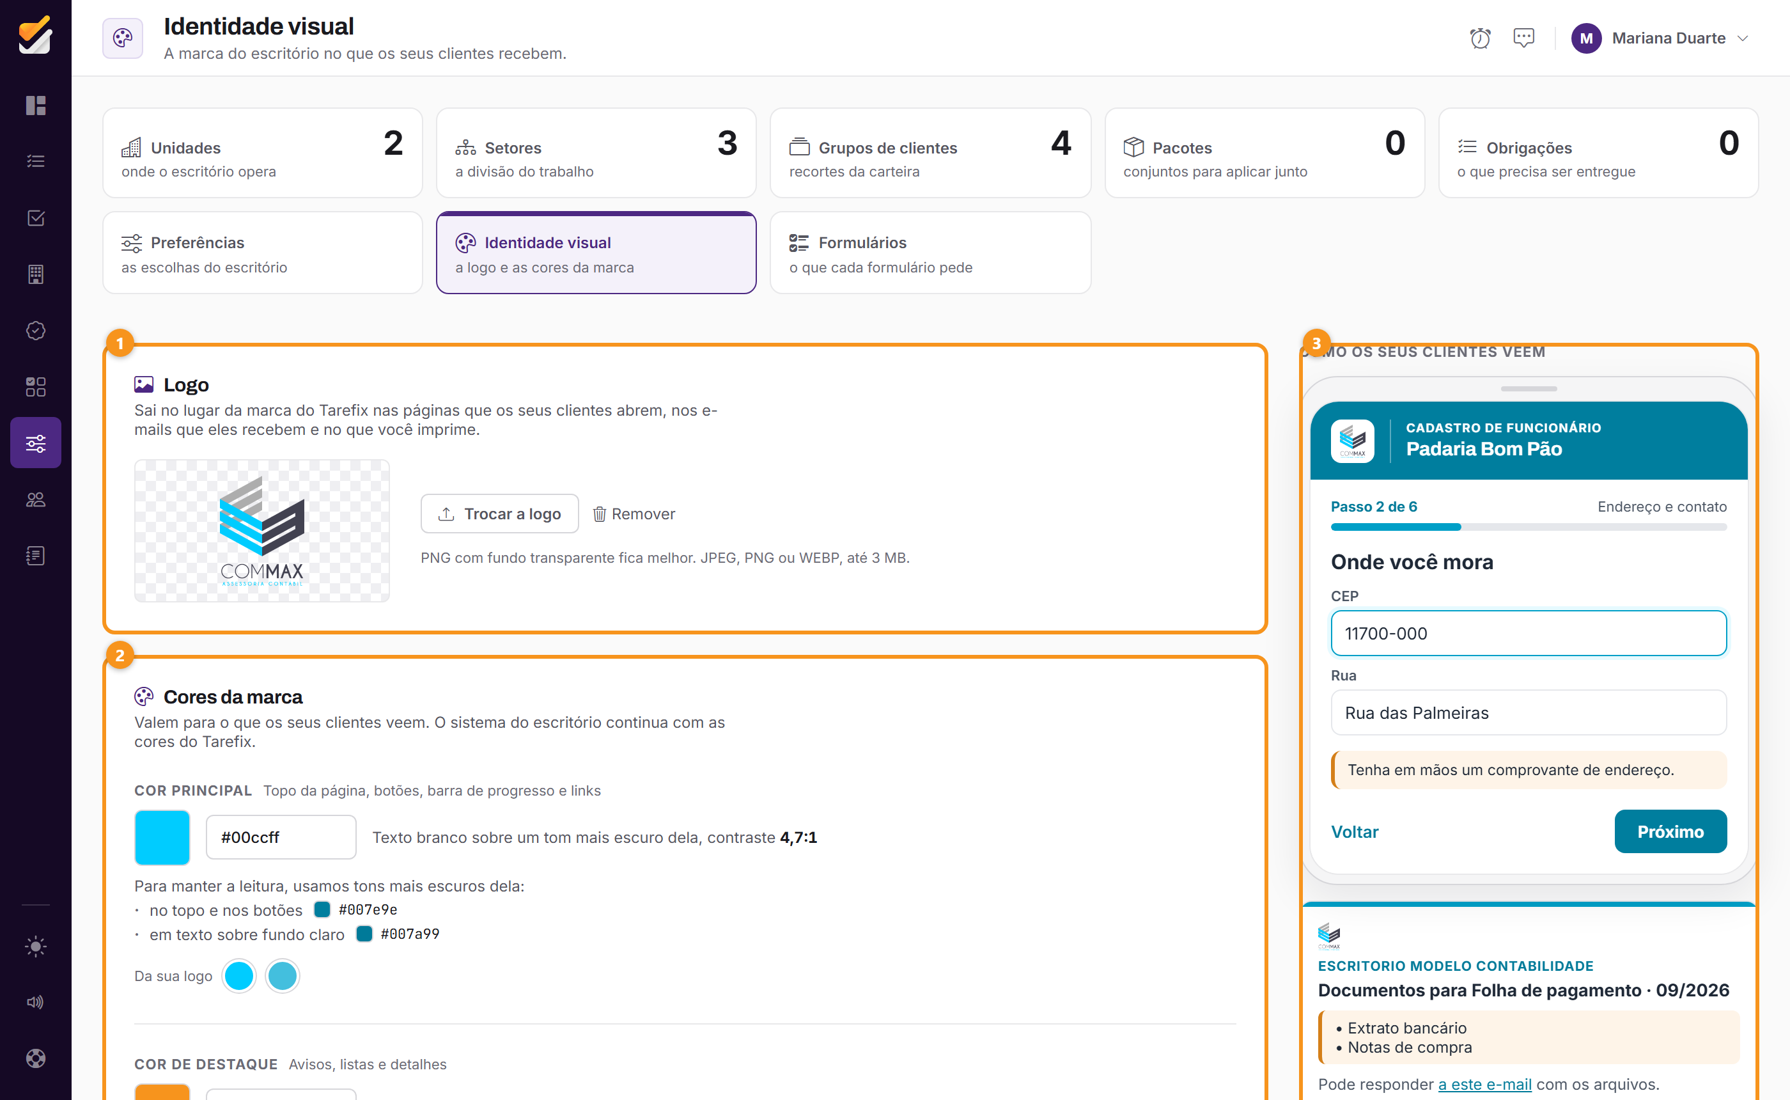Expand the Mariana Duarte user menu
Image resolution: width=1790 pixels, height=1100 pixels.
1660,38
